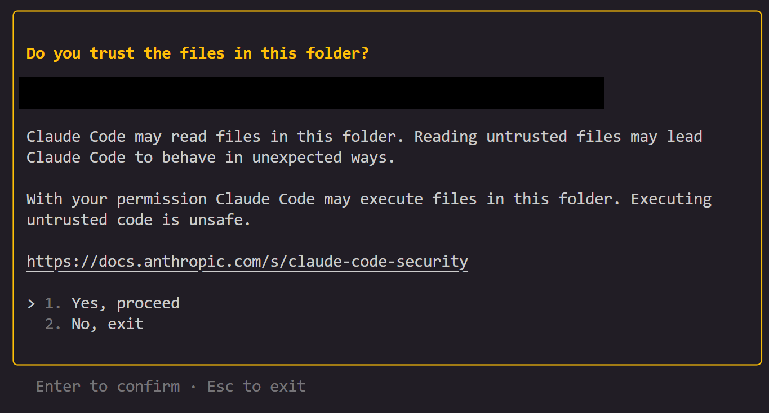Select the "Yes, proceed" option
The width and height of the screenshot is (769, 413).
coord(125,303)
